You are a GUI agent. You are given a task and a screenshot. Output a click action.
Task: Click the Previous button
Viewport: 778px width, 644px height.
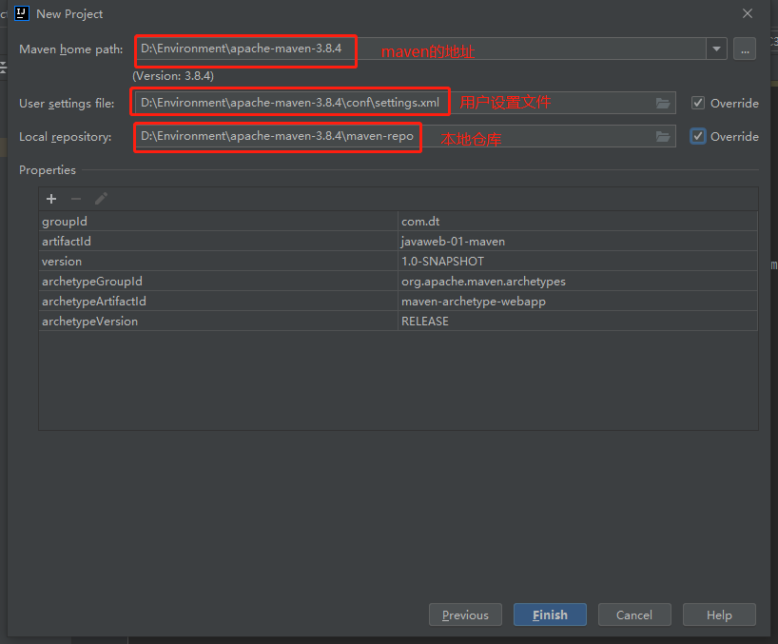465,615
